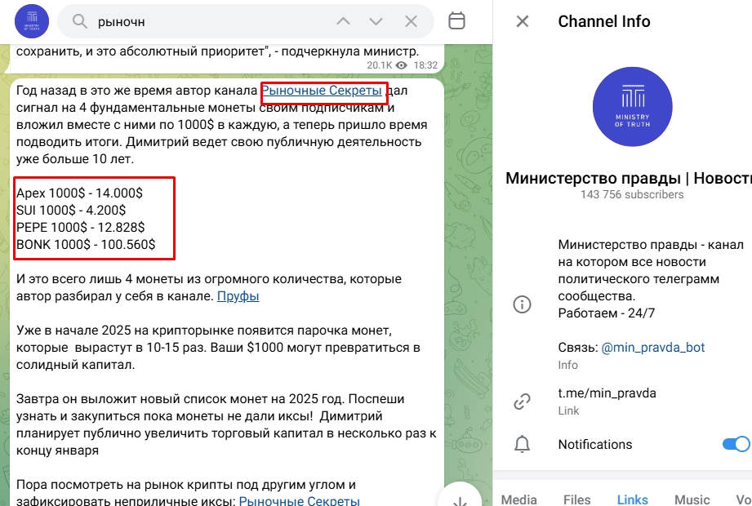Click the 'SUI 1000$ - 4.200$' line

[71, 211]
